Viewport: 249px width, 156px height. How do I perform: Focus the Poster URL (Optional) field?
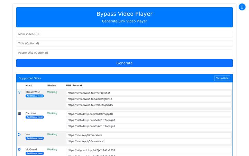tap(124, 53)
